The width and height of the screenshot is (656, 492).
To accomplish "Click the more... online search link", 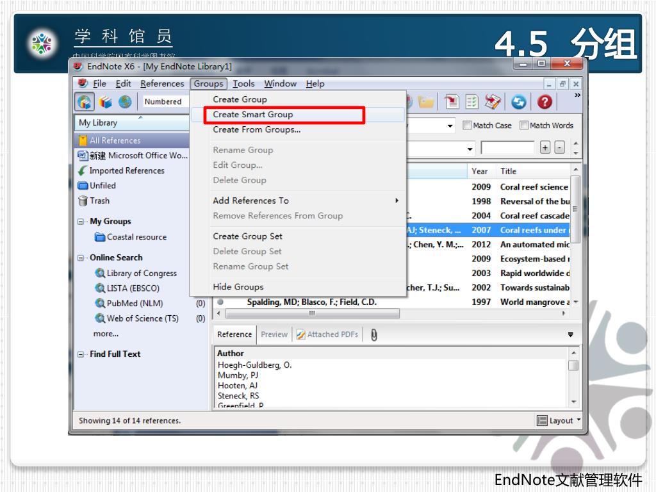I will (106, 333).
